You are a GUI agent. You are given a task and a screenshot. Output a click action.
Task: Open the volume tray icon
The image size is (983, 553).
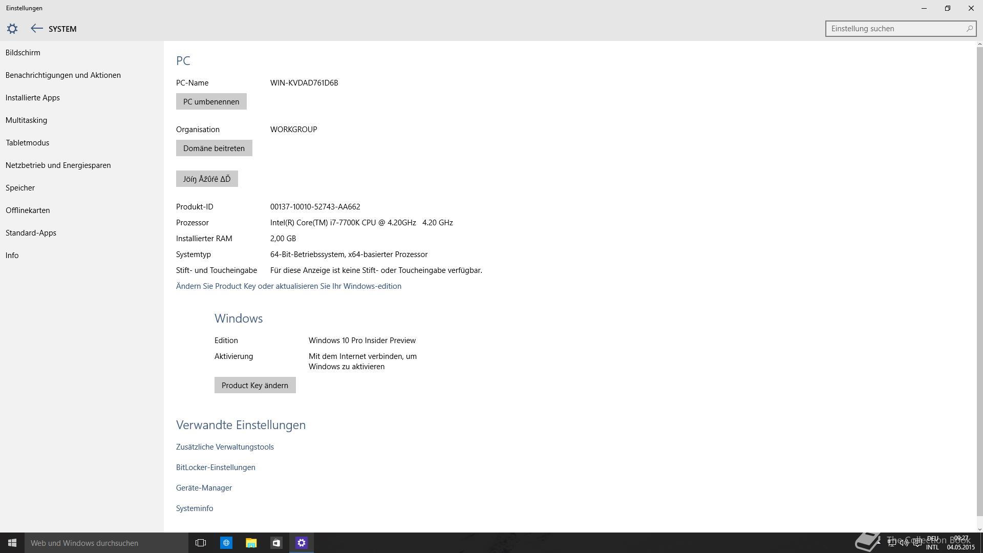point(904,543)
